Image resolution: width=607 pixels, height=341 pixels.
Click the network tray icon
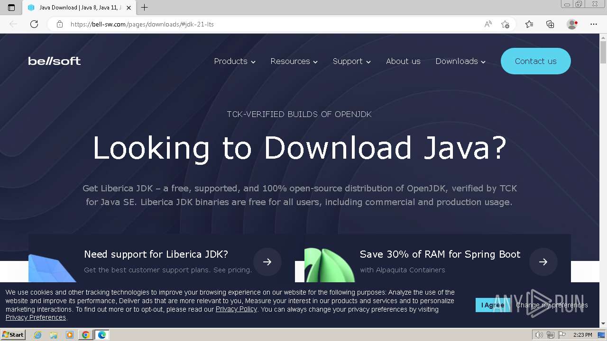[551, 335]
